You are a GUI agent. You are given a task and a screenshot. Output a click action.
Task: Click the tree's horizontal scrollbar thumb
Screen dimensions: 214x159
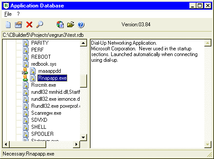28,145
